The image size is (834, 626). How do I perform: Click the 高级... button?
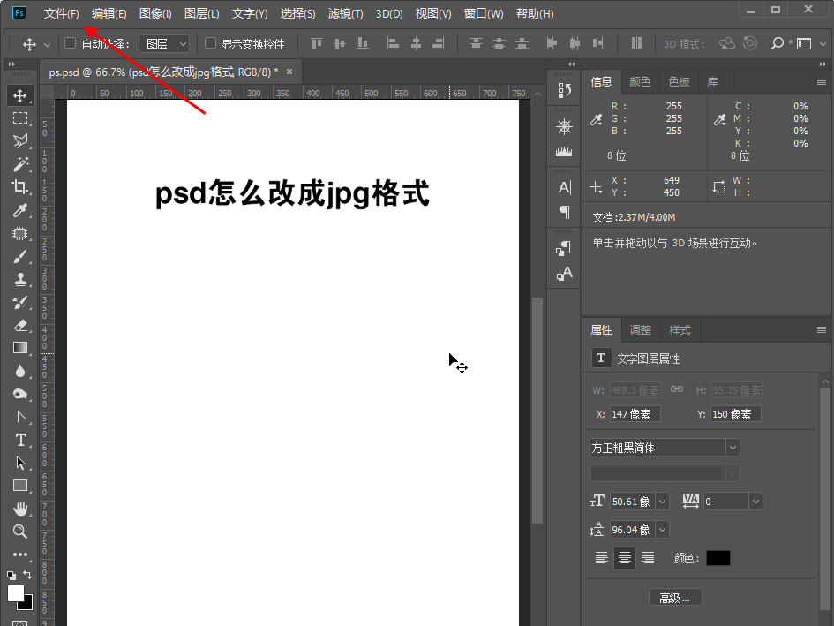coord(675,598)
